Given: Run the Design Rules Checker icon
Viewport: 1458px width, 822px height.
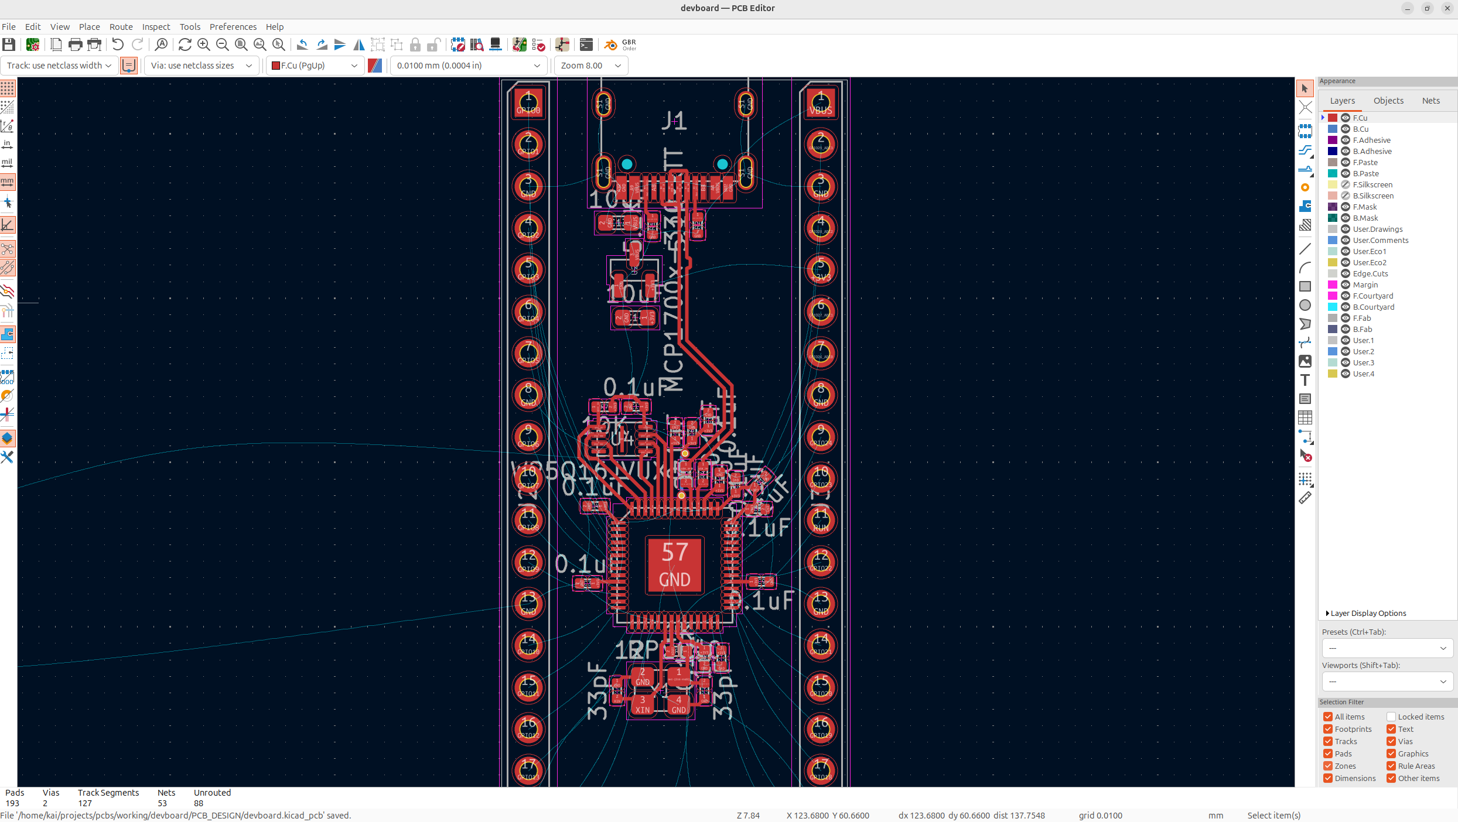Looking at the screenshot, I should tap(538, 44).
